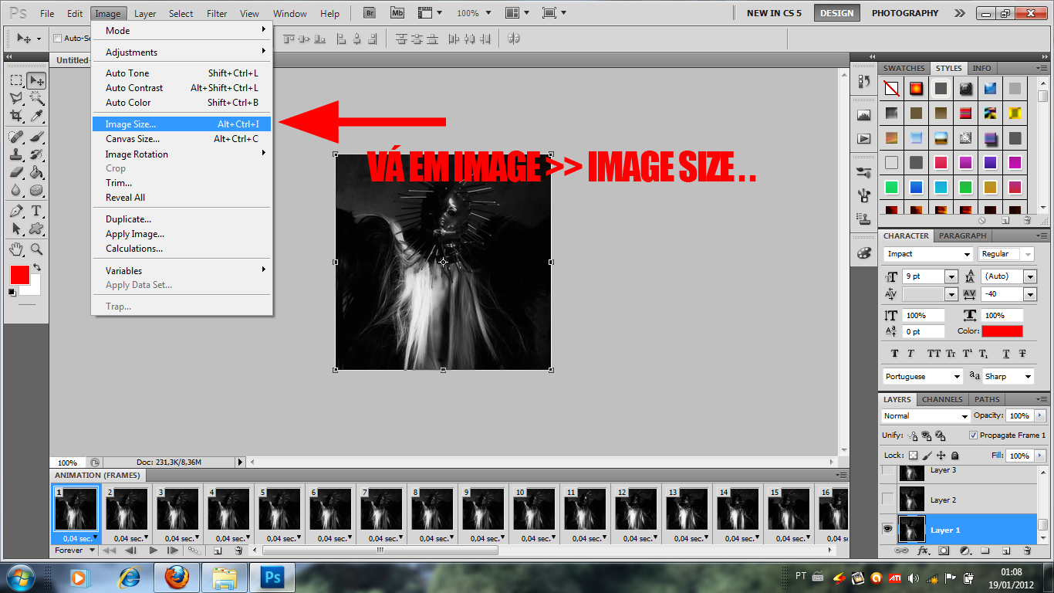Show Layer 2 via its visibility box
The width and height of the screenshot is (1054, 593).
tap(888, 500)
